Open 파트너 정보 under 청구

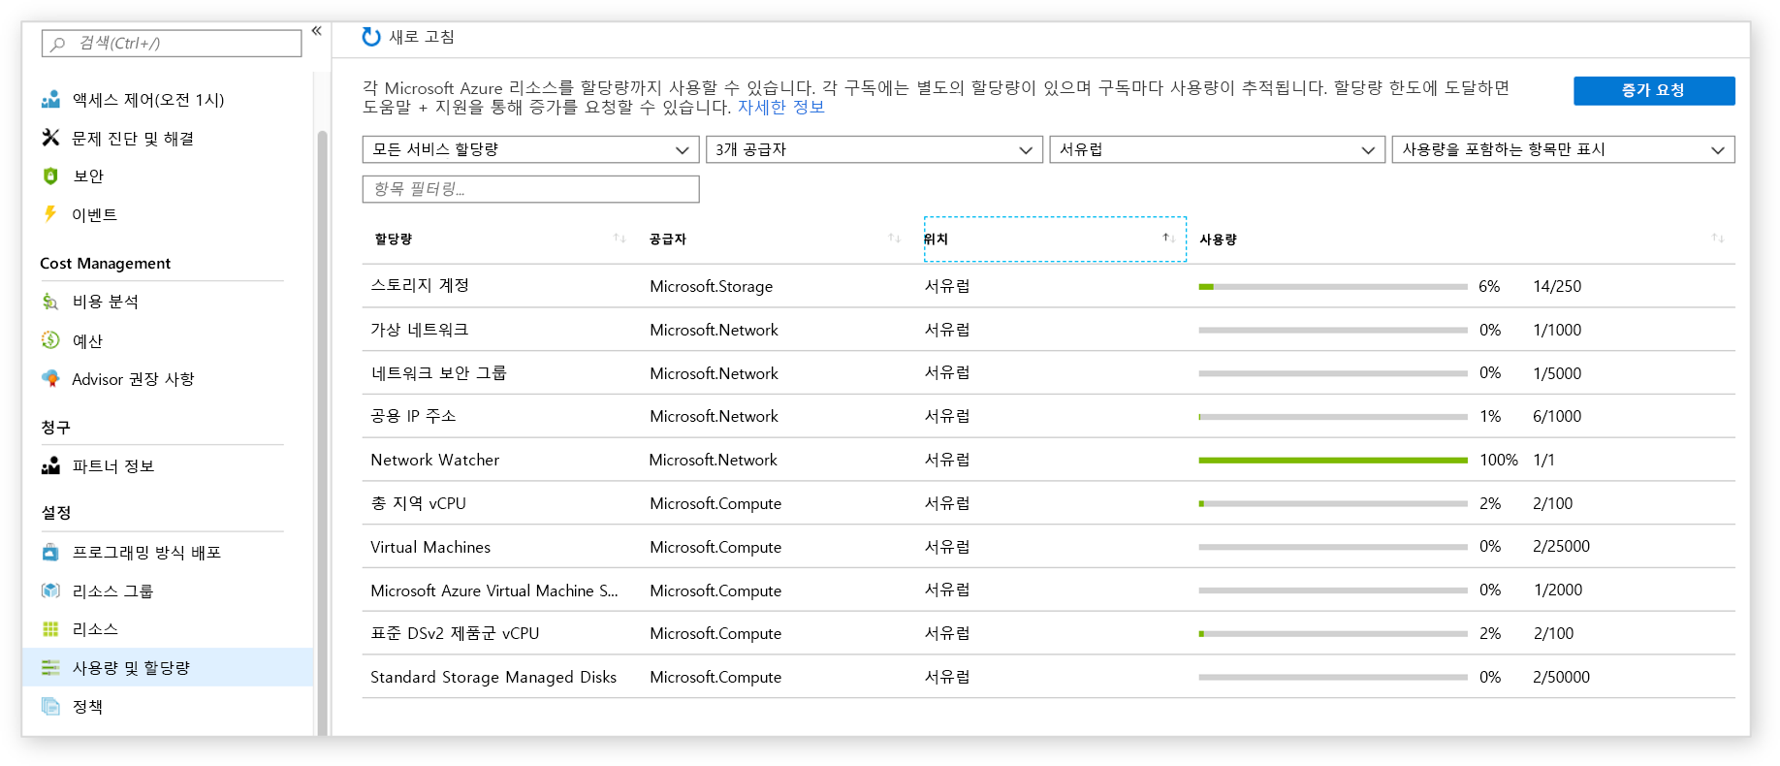(x=113, y=466)
